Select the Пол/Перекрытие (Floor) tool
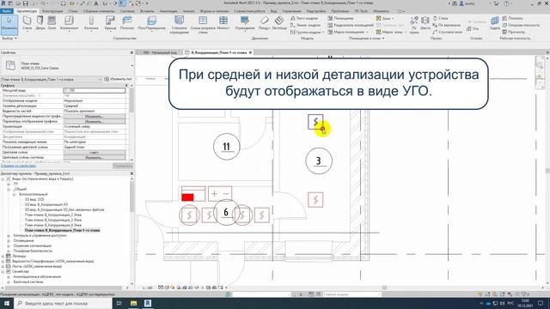Image resolution: width=550 pixels, height=309 pixels. (151, 23)
